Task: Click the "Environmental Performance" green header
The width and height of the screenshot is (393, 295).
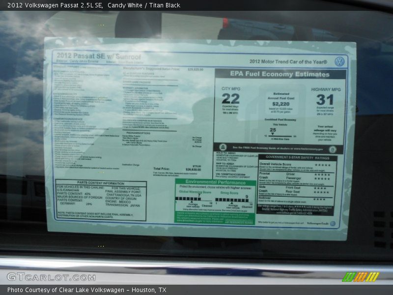Action: (x=215, y=182)
